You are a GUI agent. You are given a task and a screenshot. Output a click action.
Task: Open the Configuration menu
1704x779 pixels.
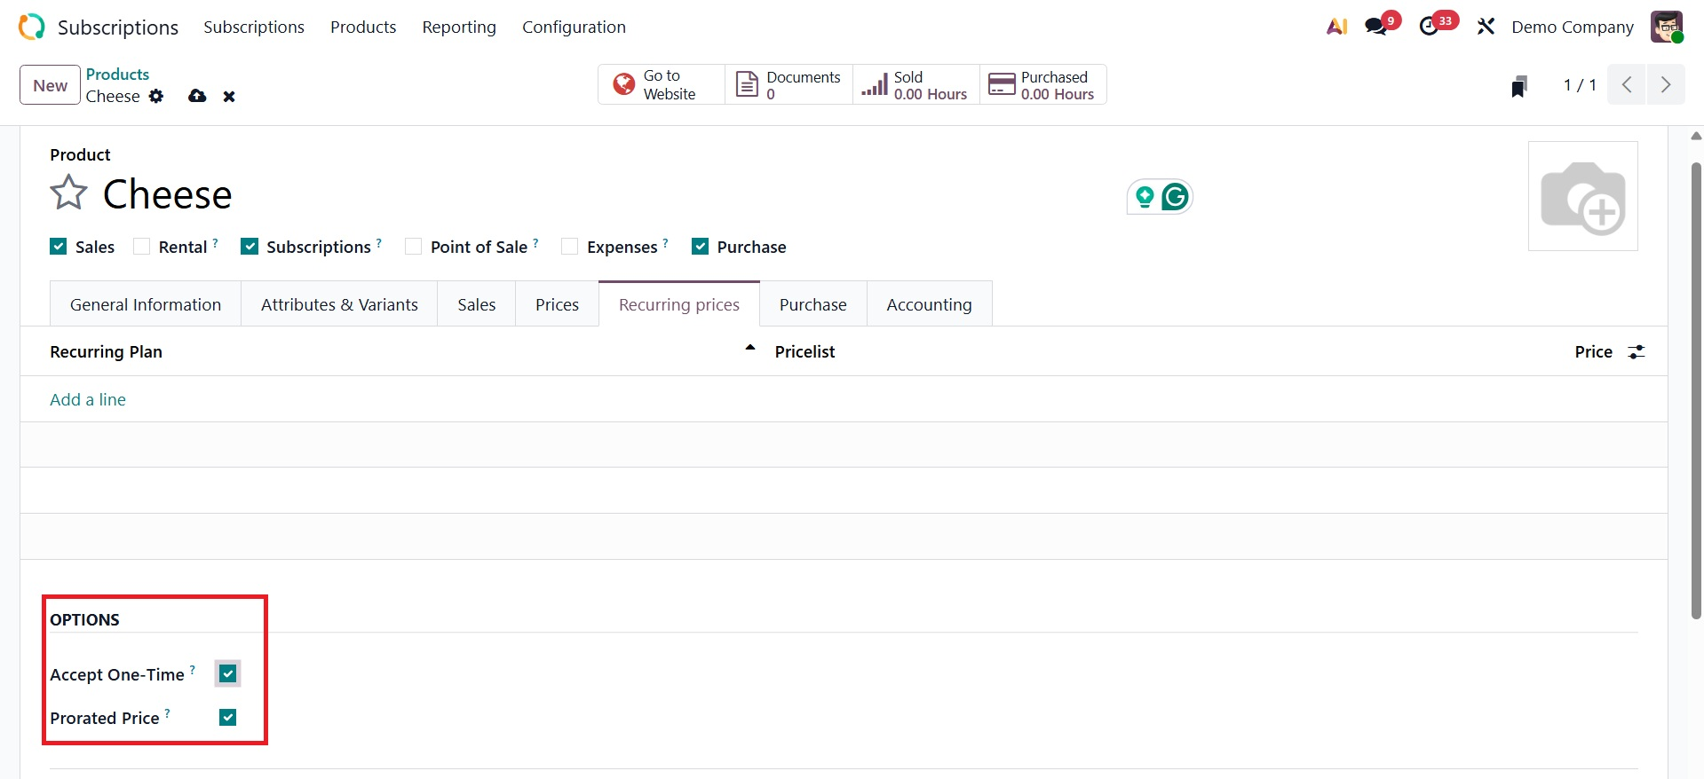(574, 27)
